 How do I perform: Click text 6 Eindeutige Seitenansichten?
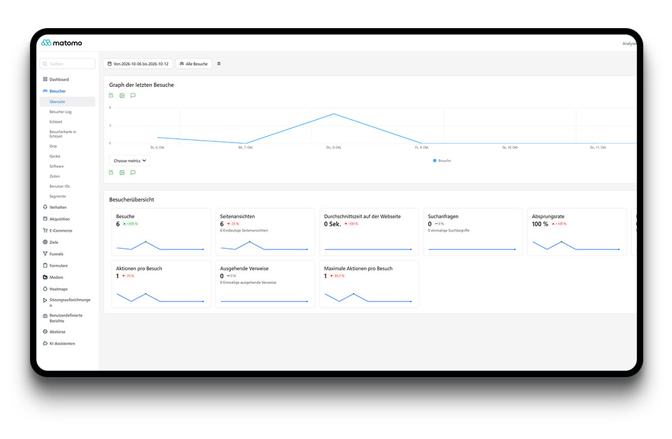pos(244,230)
